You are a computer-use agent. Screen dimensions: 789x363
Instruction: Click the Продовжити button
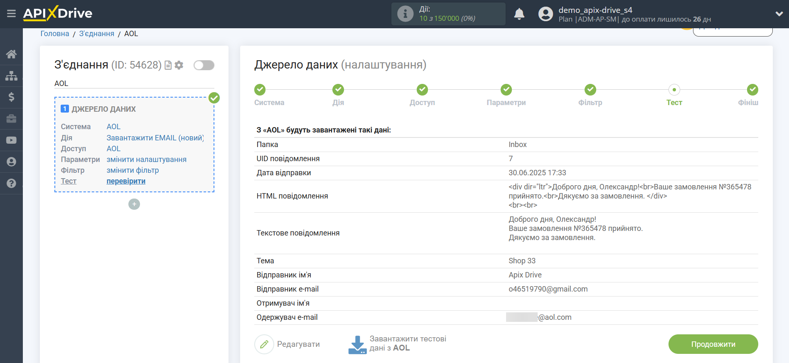(x=713, y=344)
